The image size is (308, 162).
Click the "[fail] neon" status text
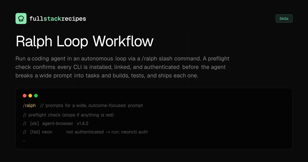click(41, 132)
